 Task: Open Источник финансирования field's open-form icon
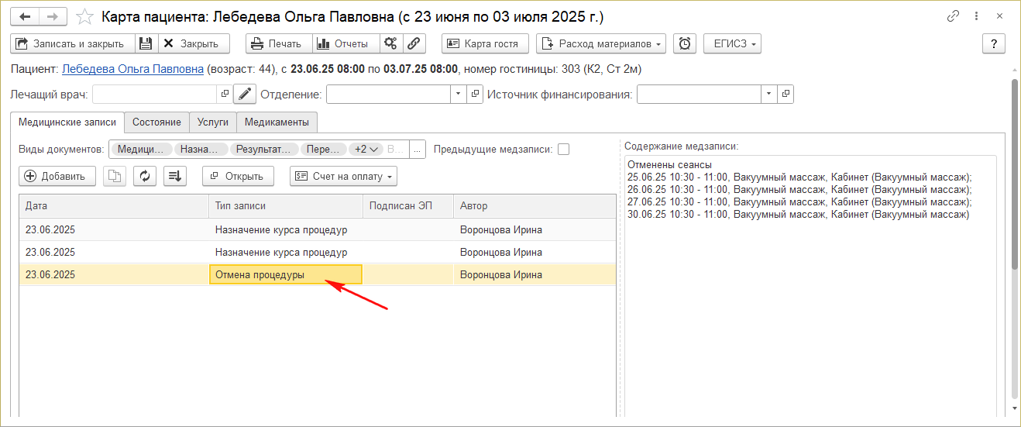click(x=786, y=94)
